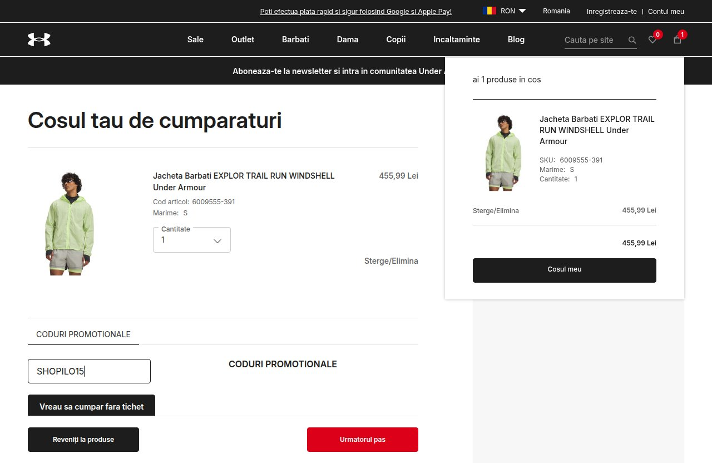
Task: Select the CODURI PROMOTIONALE tab
Action: pos(83,334)
